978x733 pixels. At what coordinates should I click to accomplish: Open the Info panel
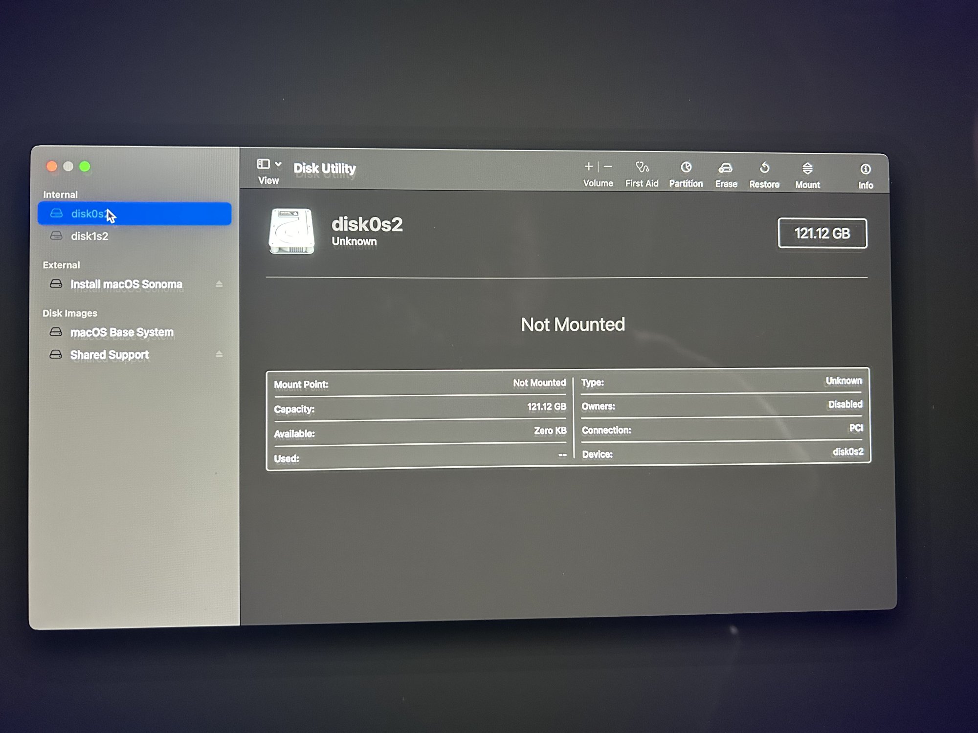(865, 170)
